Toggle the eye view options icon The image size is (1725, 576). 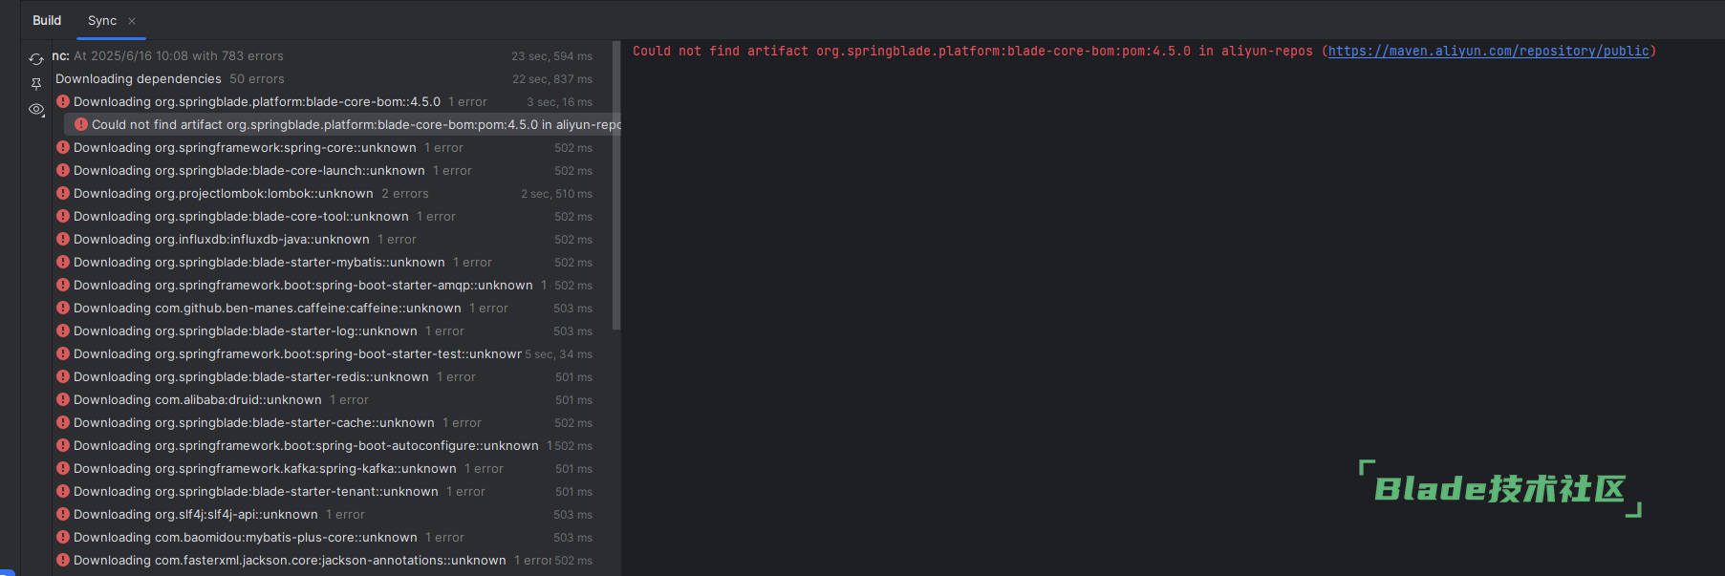[x=36, y=109]
